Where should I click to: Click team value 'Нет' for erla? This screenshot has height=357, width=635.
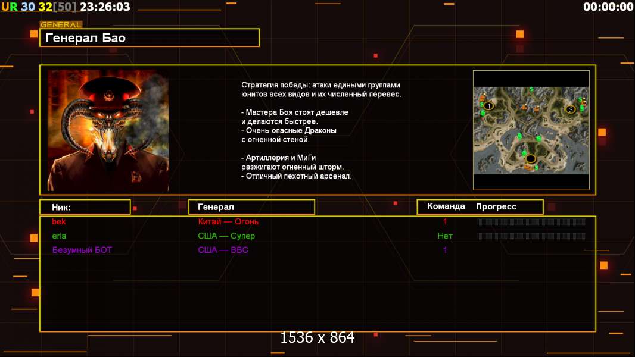(x=445, y=236)
